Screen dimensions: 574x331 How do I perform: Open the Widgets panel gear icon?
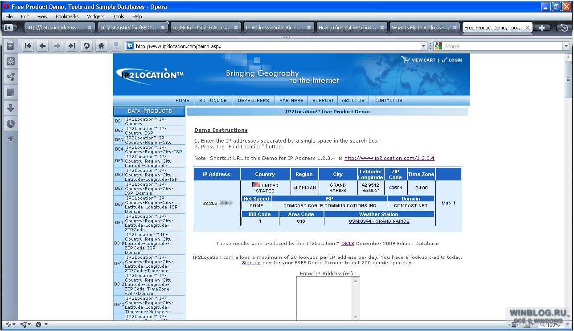click(x=10, y=61)
